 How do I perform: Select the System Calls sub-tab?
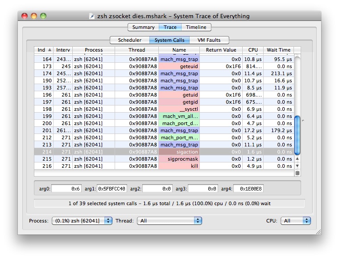(169, 40)
